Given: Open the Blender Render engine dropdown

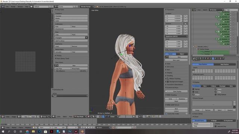Looking at the screenshot, I should [x=87, y=7].
